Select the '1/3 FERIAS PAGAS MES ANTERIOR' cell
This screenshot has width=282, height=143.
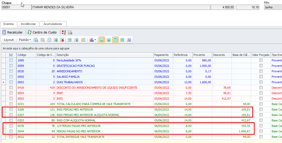point(105,126)
